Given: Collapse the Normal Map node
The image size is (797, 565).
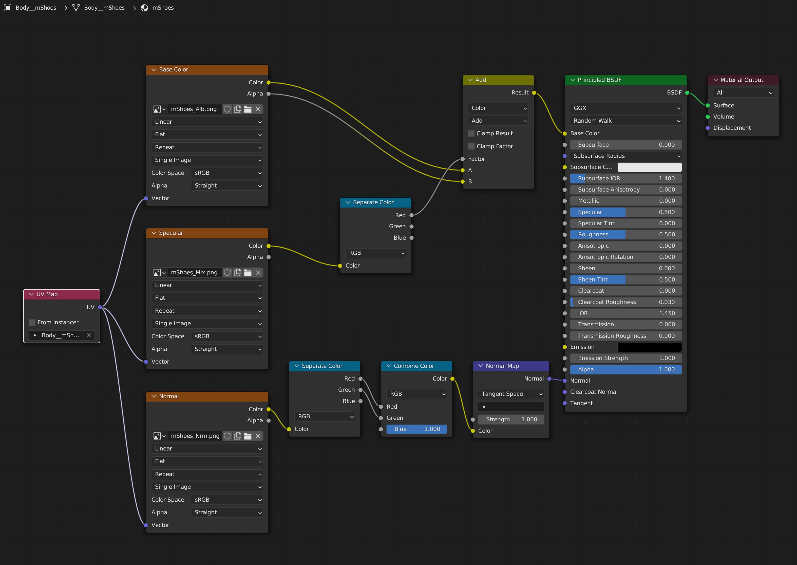Looking at the screenshot, I should pyautogui.click(x=481, y=366).
